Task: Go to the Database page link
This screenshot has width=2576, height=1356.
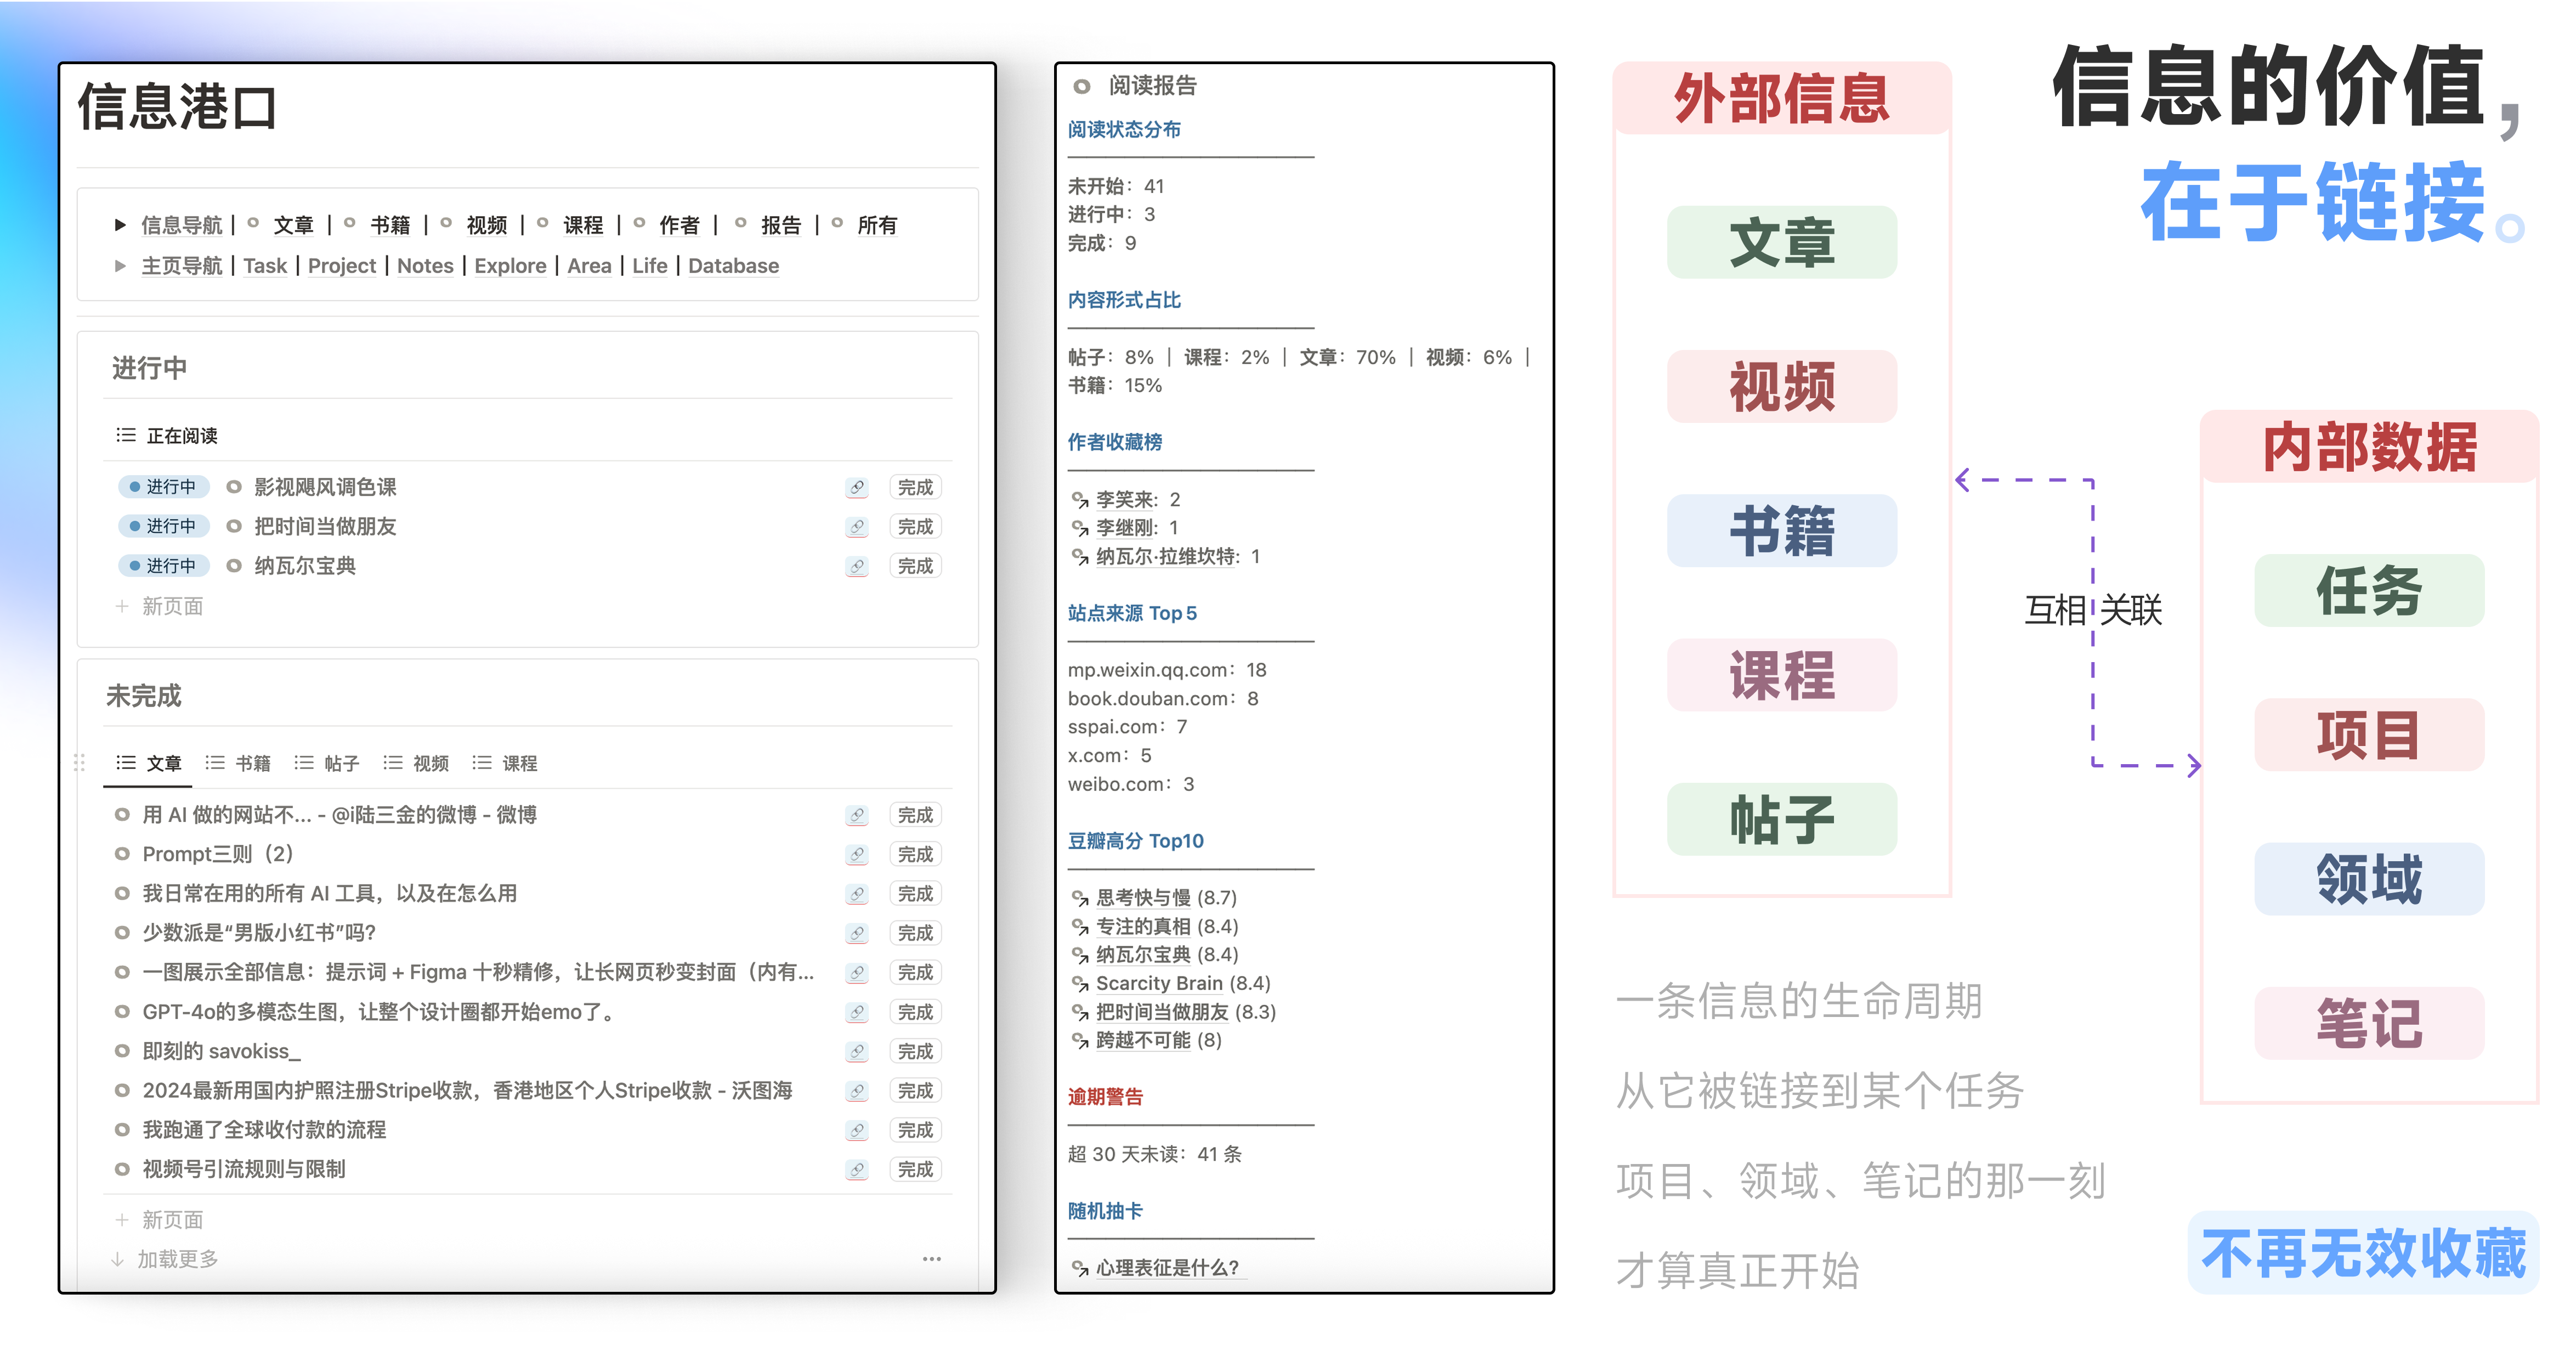Action: (x=733, y=266)
